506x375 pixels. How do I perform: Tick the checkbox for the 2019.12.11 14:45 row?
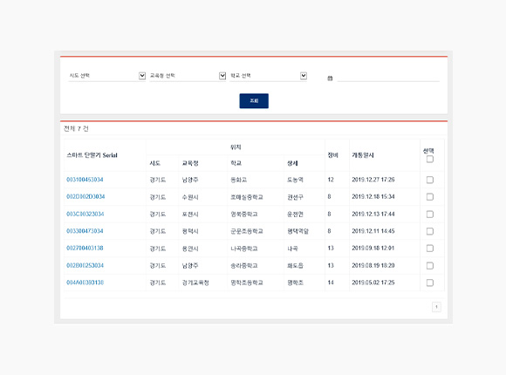[x=430, y=231]
